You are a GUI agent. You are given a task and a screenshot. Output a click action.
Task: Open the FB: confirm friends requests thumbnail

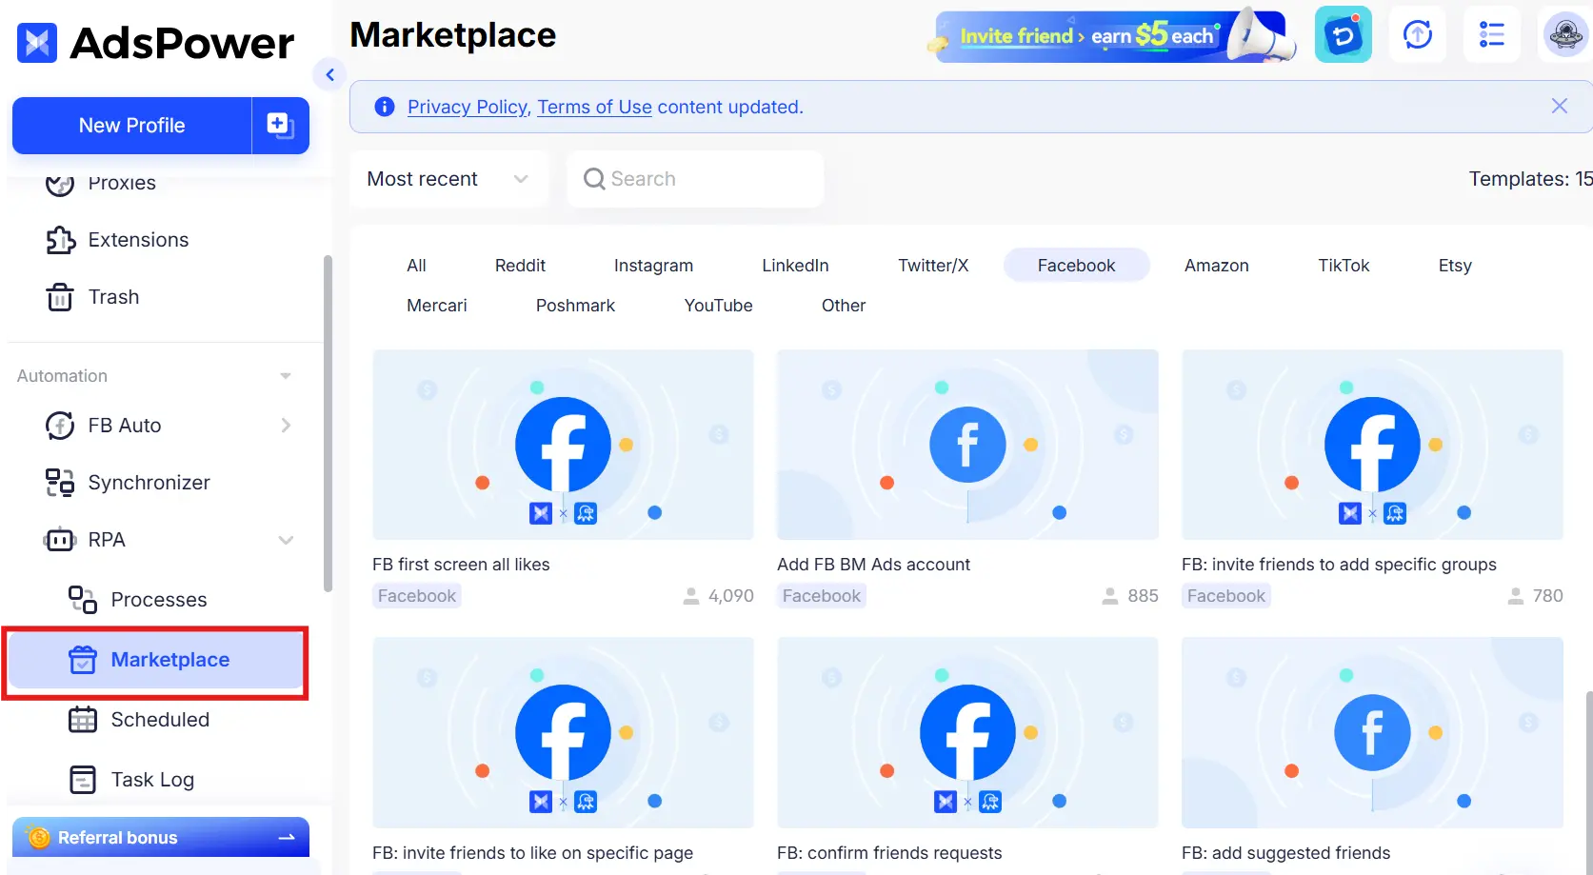coord(967,733)
